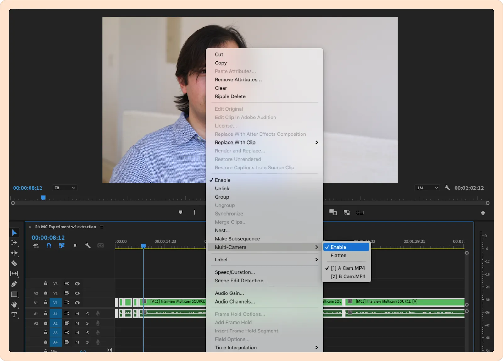The image size is (503, 361).
Task: Open the Fit zoom level dropdown
Action: pos(64,188)
